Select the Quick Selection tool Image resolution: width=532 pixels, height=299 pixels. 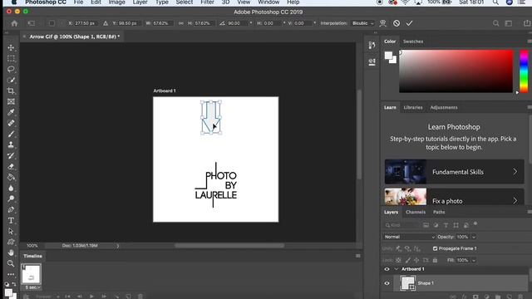11,80
